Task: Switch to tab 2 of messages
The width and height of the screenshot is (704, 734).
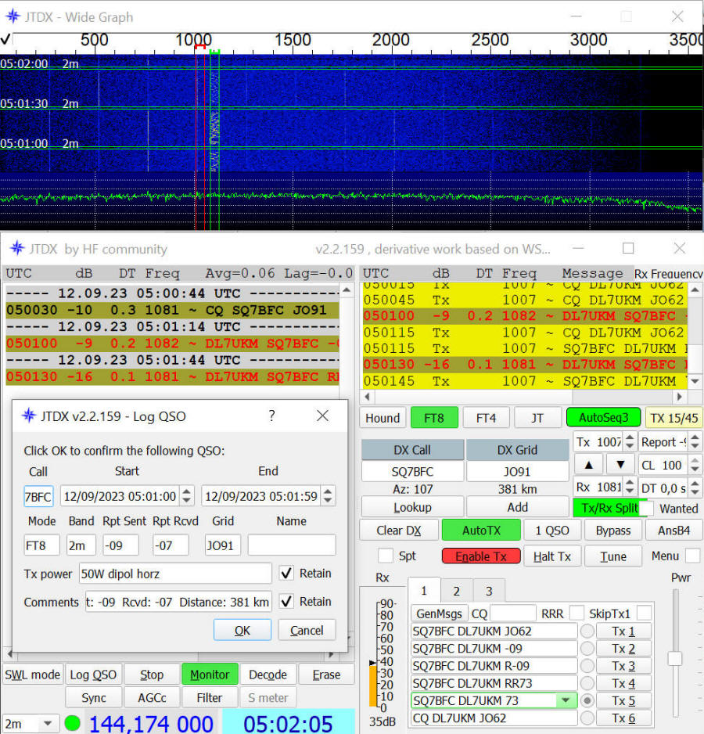Action: click(456, 592)
